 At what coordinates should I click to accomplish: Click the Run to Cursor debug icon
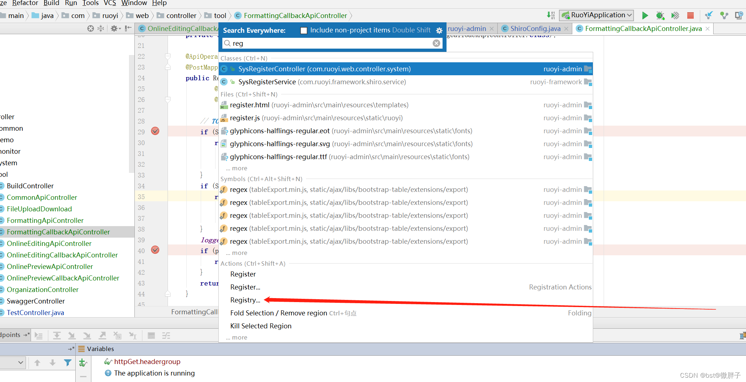[x=133, y=336]
